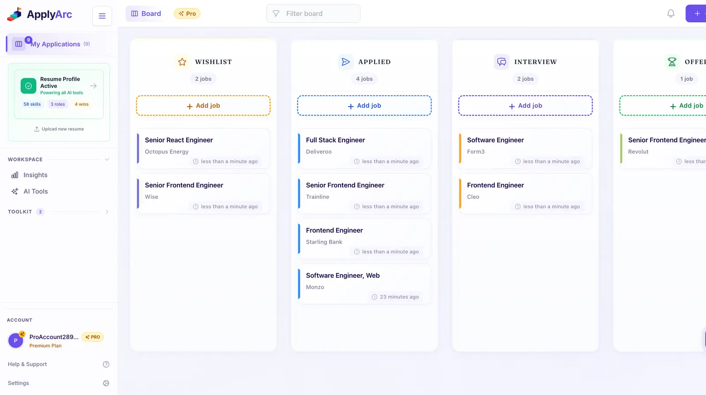Open Software Engineer, Web Monzo card
The width and height of the screenshot is (706, 395).
click(364, 284)
